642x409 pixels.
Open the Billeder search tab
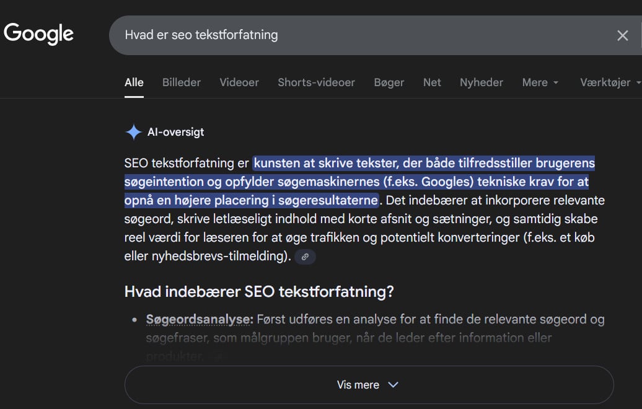181,82
